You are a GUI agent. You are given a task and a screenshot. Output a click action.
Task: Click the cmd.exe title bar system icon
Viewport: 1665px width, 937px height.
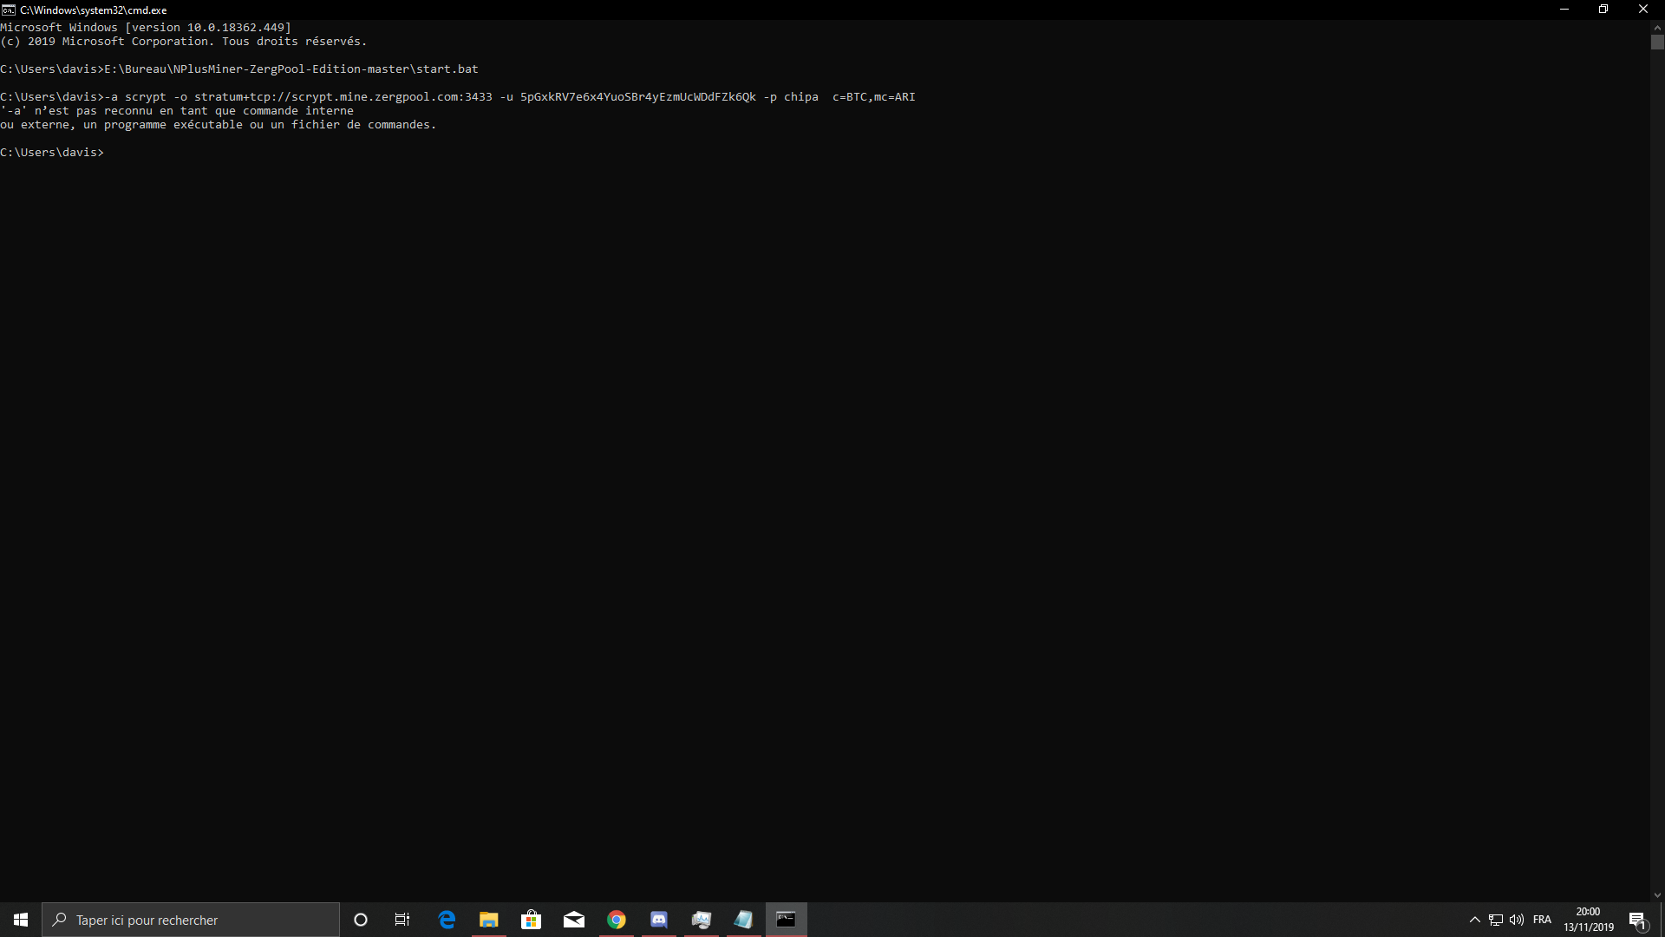click(x=8, y=10)
